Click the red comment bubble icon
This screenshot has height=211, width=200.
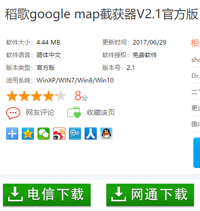tap(13, 113)
